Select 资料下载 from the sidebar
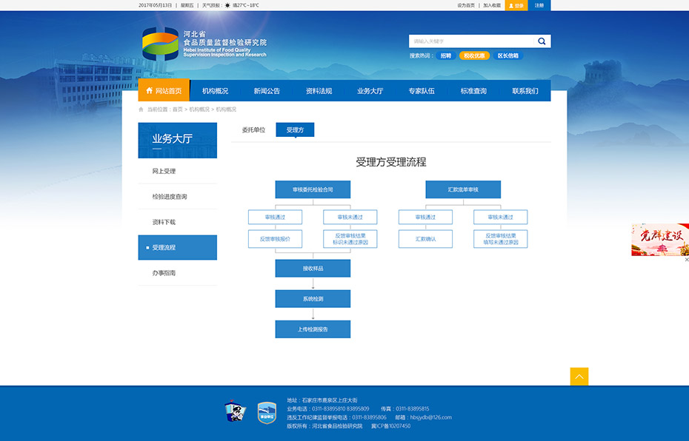The image size is (689, 441). click(164, 222)
